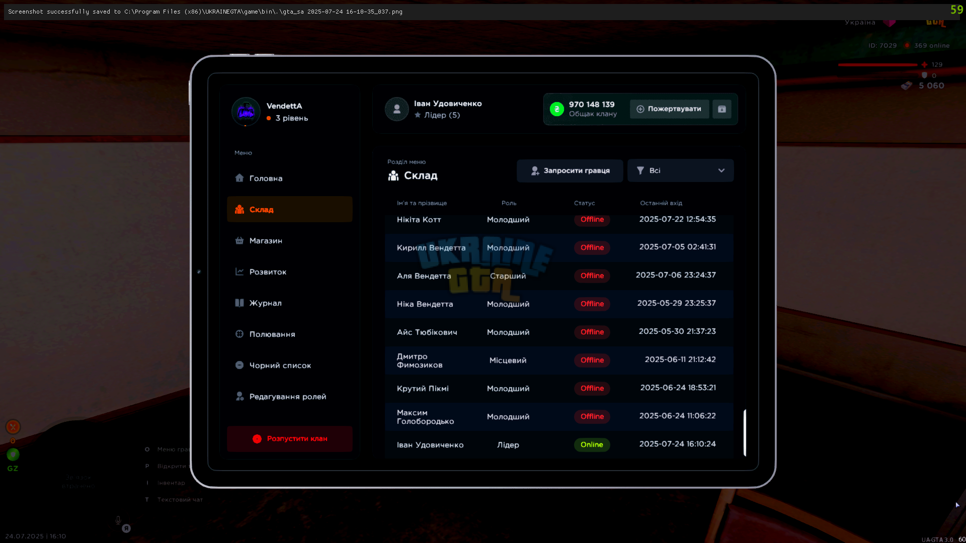The width and height of the screenshot is (966, 543).
Task: Open Редагування ролей page
Action: coord(289,396)
